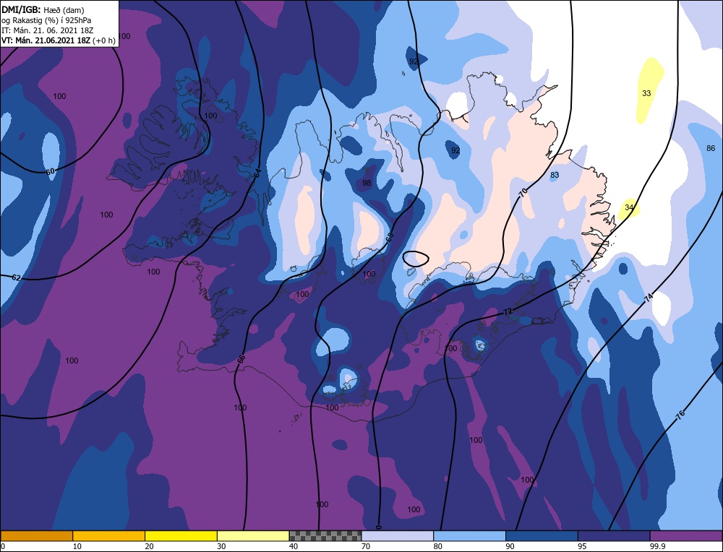Select the '98' humidity value label
The width and height of the screenshot is (723, 552).
point(367,184)
